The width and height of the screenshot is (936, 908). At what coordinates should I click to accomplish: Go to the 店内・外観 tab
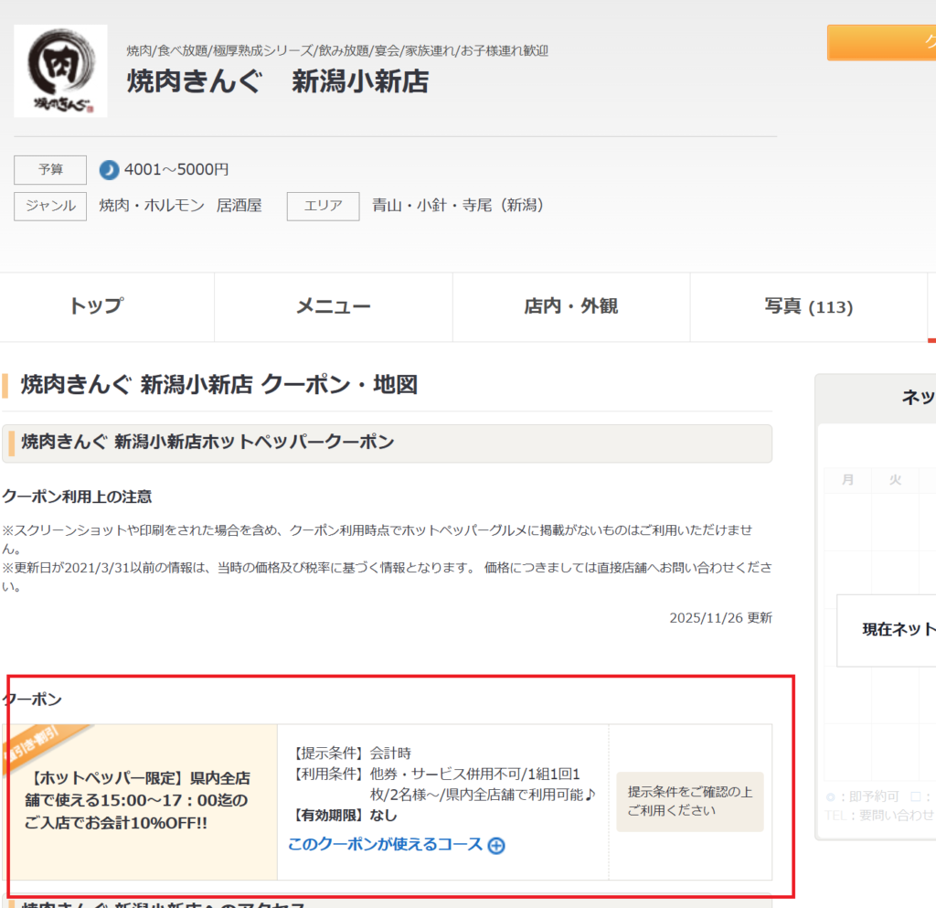(x=570, y=307)
